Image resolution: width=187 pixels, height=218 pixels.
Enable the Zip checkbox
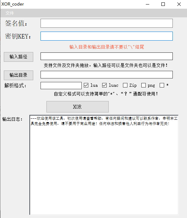click(125, 85)
